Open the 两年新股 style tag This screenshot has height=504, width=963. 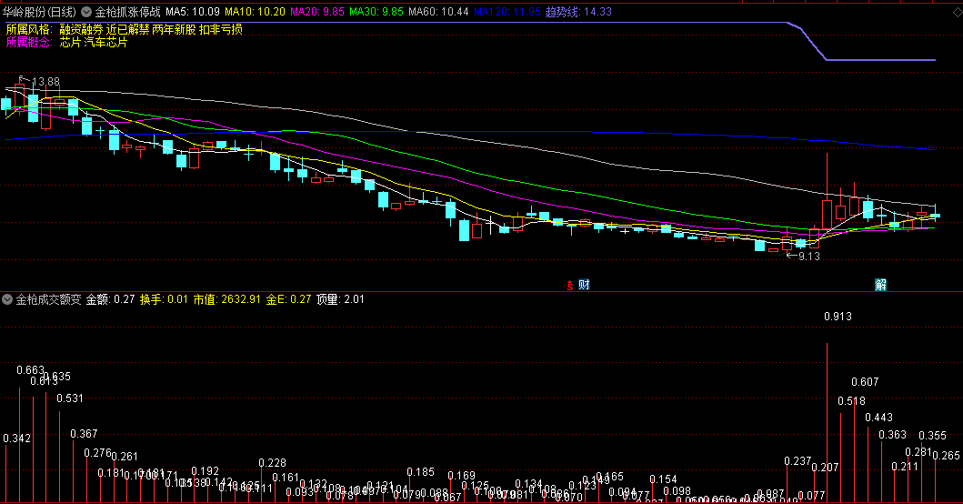pyautogui.click(x=174, y=29)
